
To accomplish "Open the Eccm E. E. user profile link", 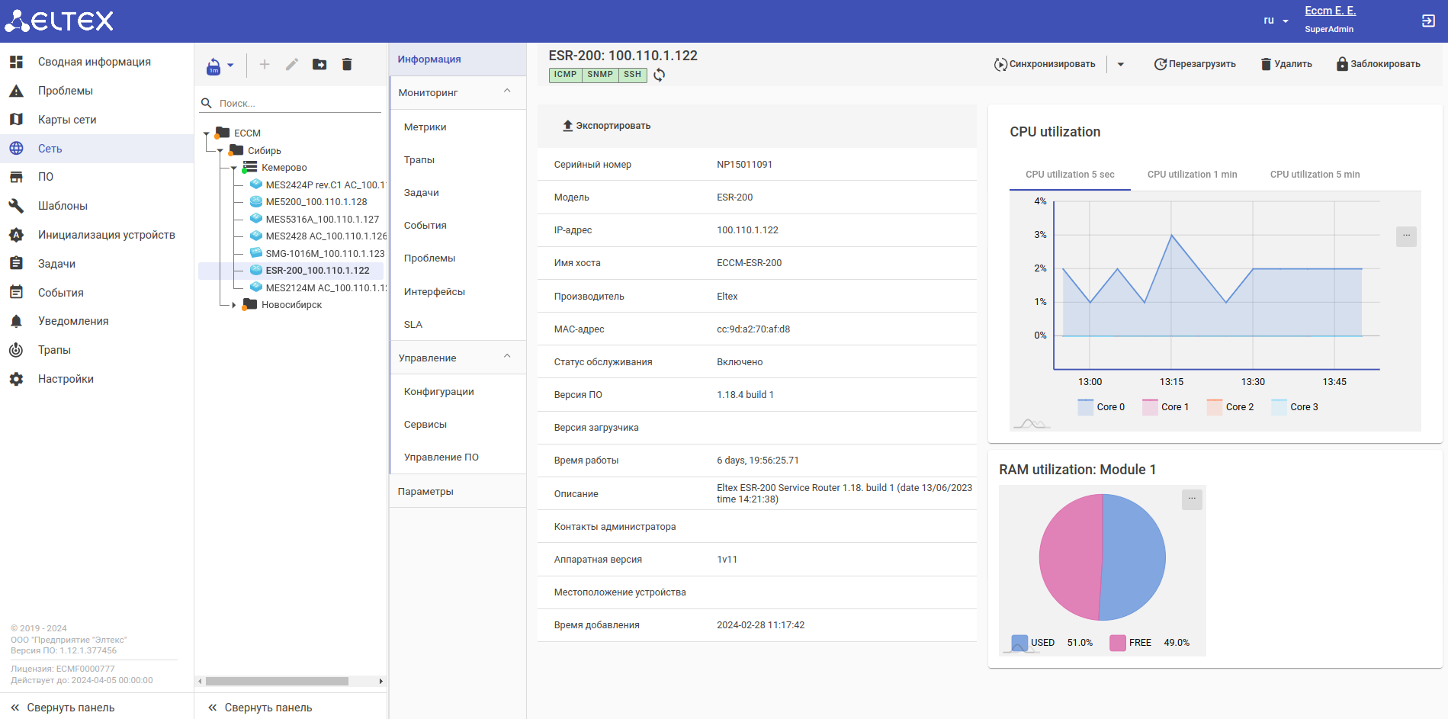I will (x=1330, y=11).
